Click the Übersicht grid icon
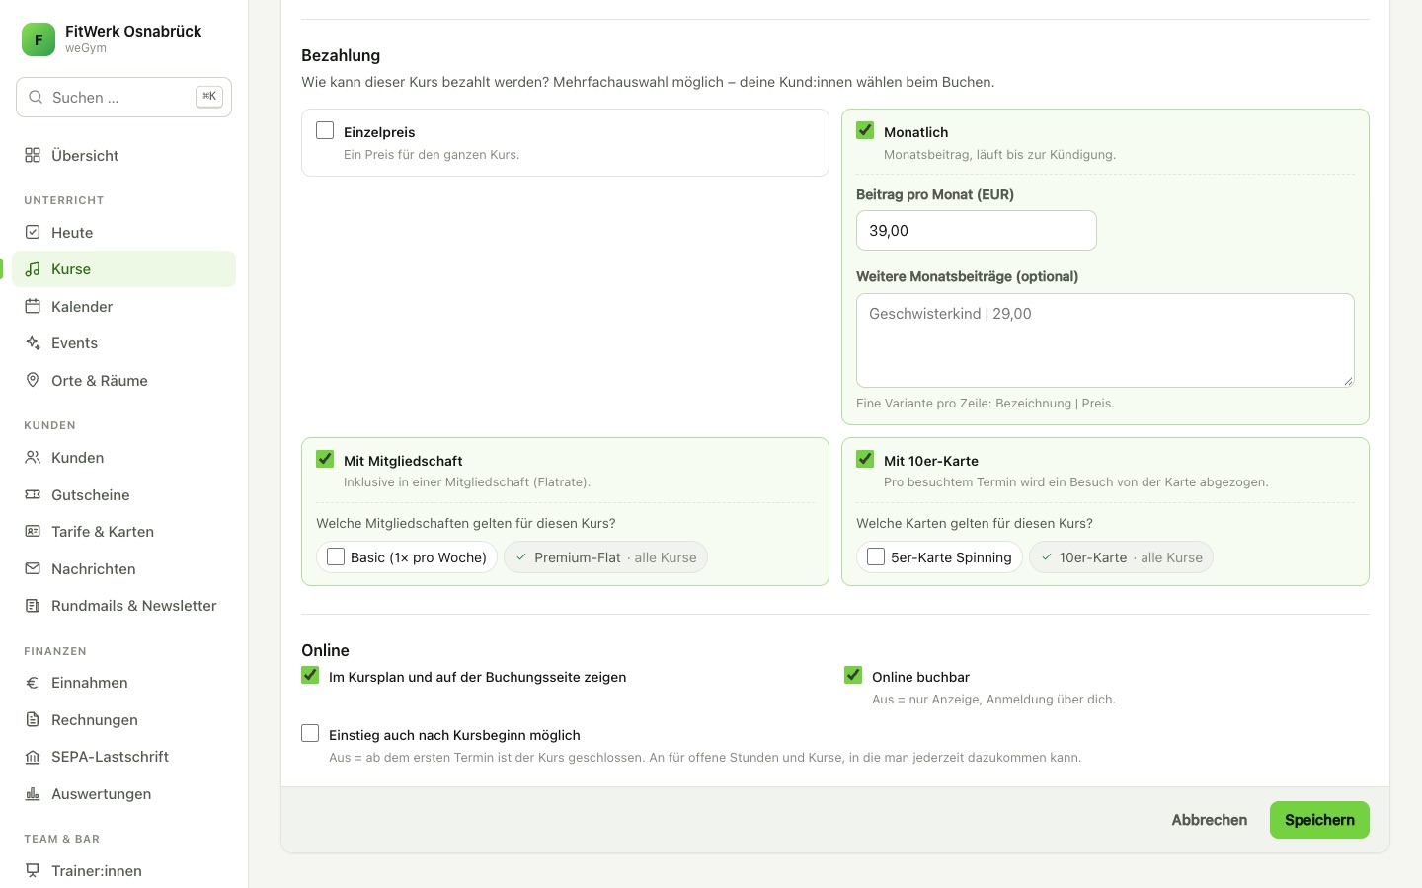1422x888 pixels. pos(33,155)
